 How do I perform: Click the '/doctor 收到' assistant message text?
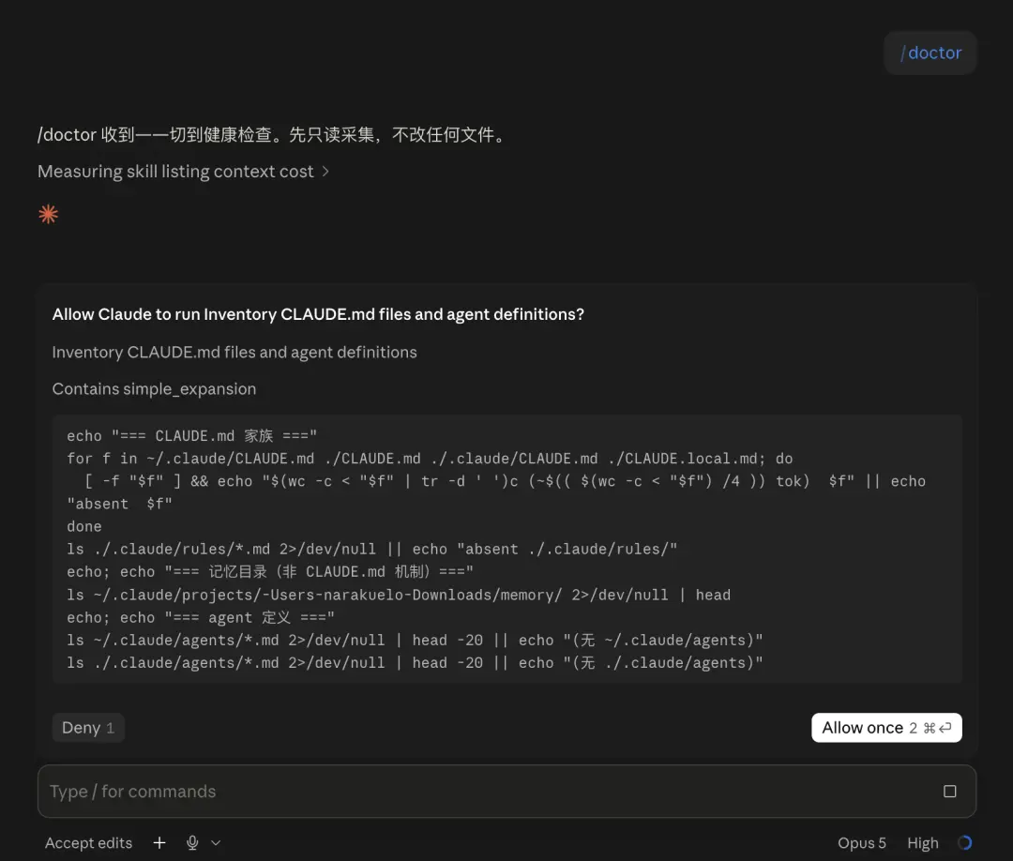pyautogui.click(x=273, y=134)
